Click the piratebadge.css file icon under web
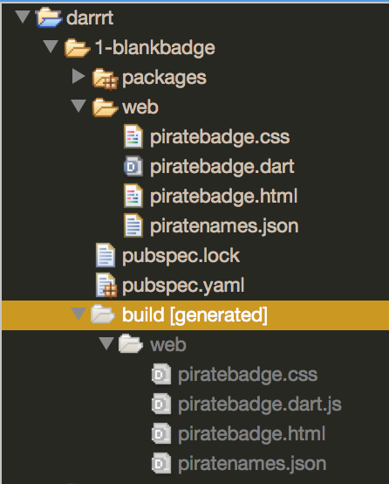This screenshot has height=484, width=389. coord(133,136)
